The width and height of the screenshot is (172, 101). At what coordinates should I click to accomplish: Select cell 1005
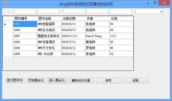[25, 54]
